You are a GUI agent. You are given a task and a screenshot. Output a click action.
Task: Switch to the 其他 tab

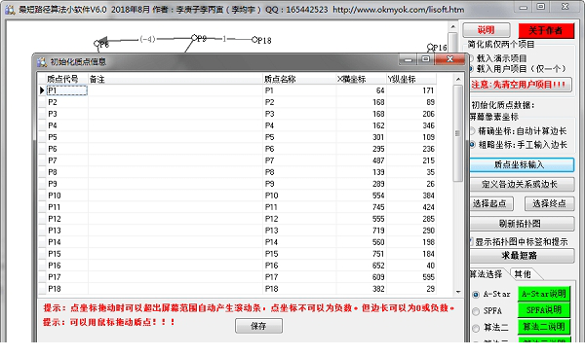pos(523,274)
